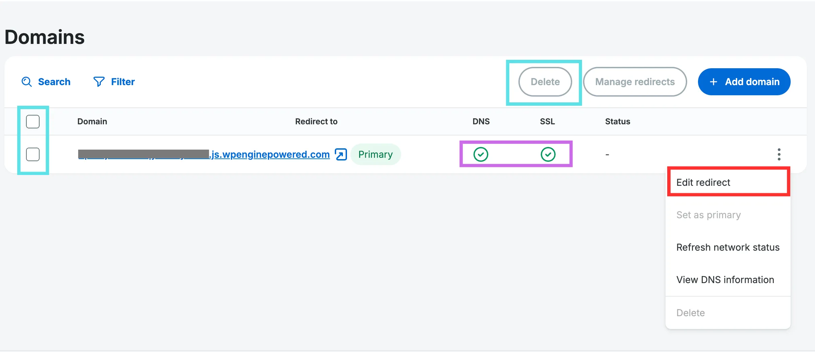Click the green SSL checkmark icon
Screen dimensions: 815x352
[x=547, y=154]
